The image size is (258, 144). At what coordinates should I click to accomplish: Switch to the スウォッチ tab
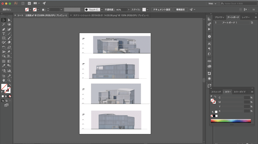[x=216, y=92]
